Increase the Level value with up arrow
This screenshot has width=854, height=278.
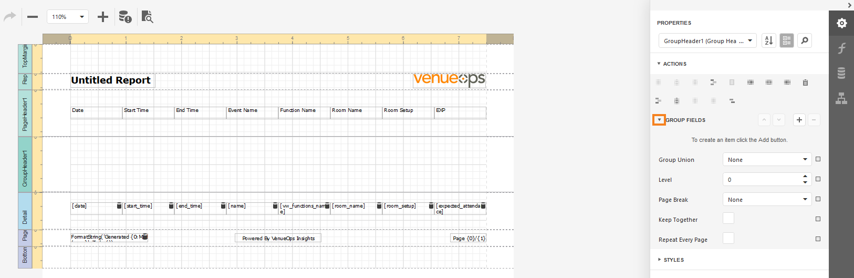click(805, 176)
